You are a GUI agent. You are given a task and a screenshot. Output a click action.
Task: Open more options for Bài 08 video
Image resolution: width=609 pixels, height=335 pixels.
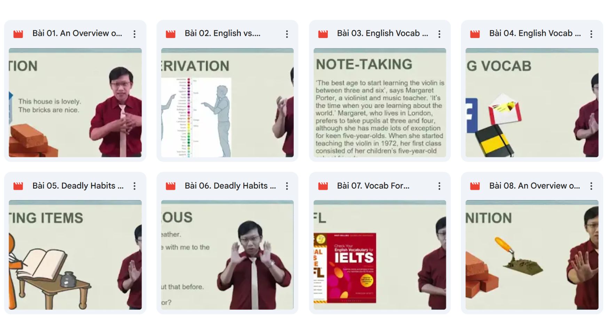click(591, 186)
